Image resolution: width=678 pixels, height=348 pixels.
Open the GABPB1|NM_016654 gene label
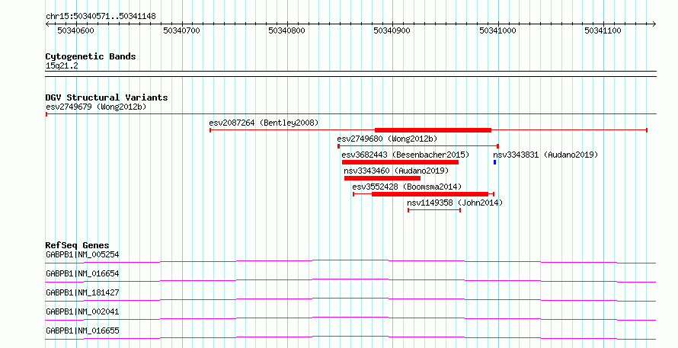[x=82, y=273]
